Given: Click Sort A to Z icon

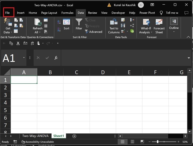Looking at the screenshot, I should click(59, 22).
